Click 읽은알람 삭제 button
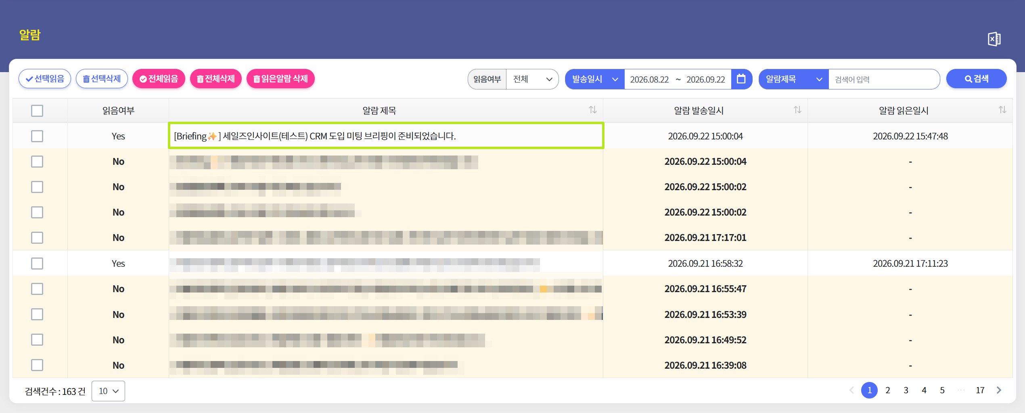Image resolution: width=1025 pixels, height=413 pixels. [x=280, y=79]
